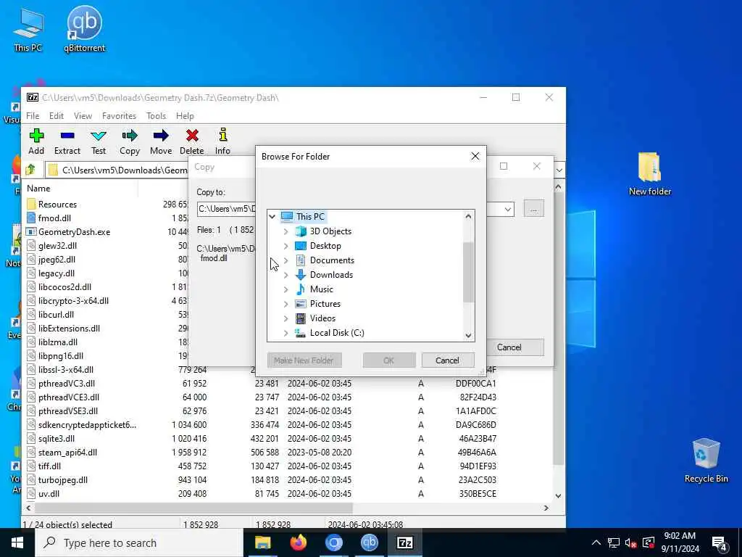Select the Pictures folder icon in tree

click(301, 304)
